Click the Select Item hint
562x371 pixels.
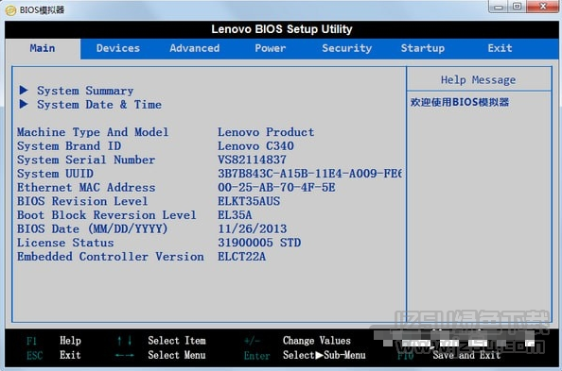pos(162,341)
